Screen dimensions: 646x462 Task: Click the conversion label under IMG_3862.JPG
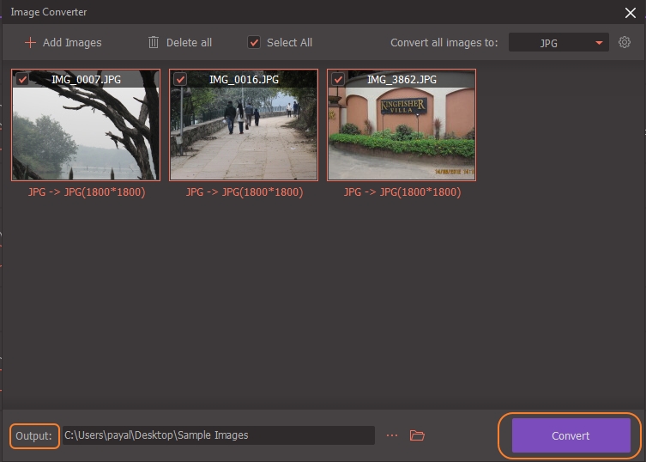tap(402, 192)
